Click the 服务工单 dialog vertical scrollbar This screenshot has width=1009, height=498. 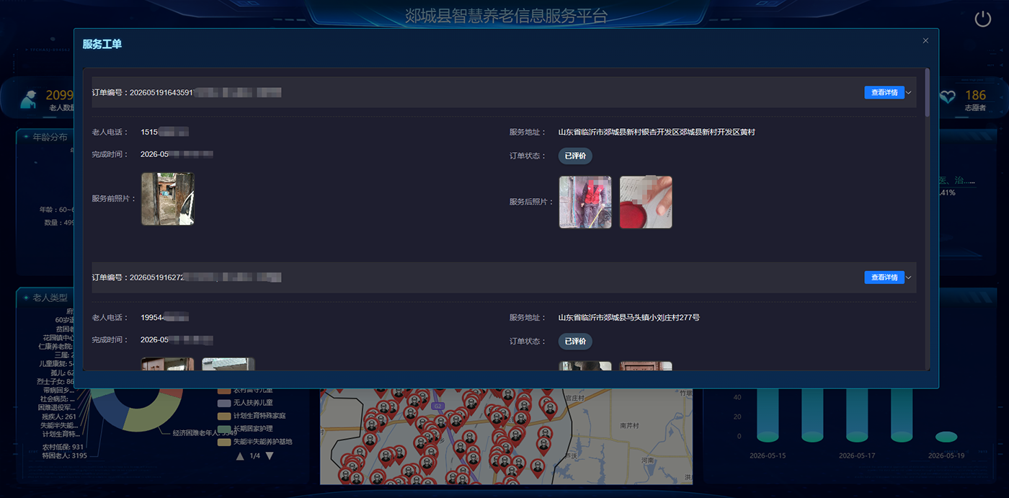(x=927, y=92)
